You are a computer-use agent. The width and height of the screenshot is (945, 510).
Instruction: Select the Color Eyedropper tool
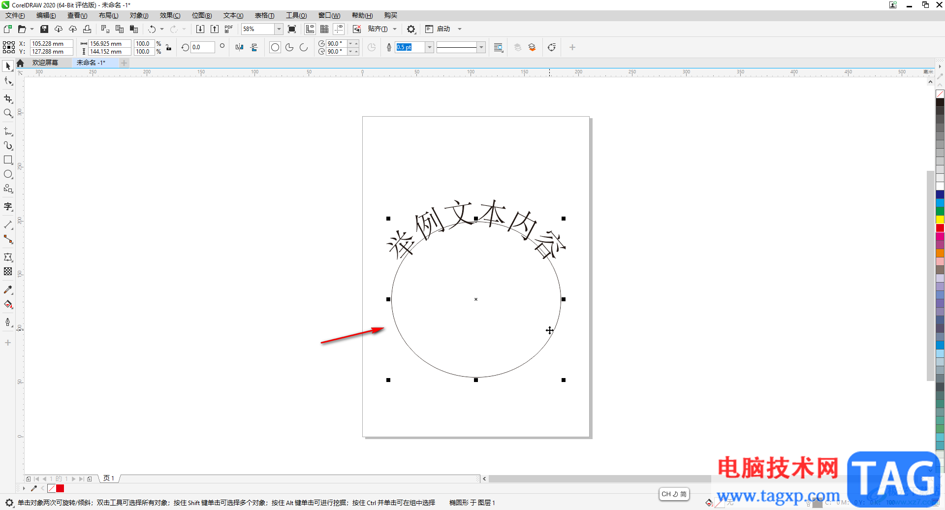click(x=8, y=290)
